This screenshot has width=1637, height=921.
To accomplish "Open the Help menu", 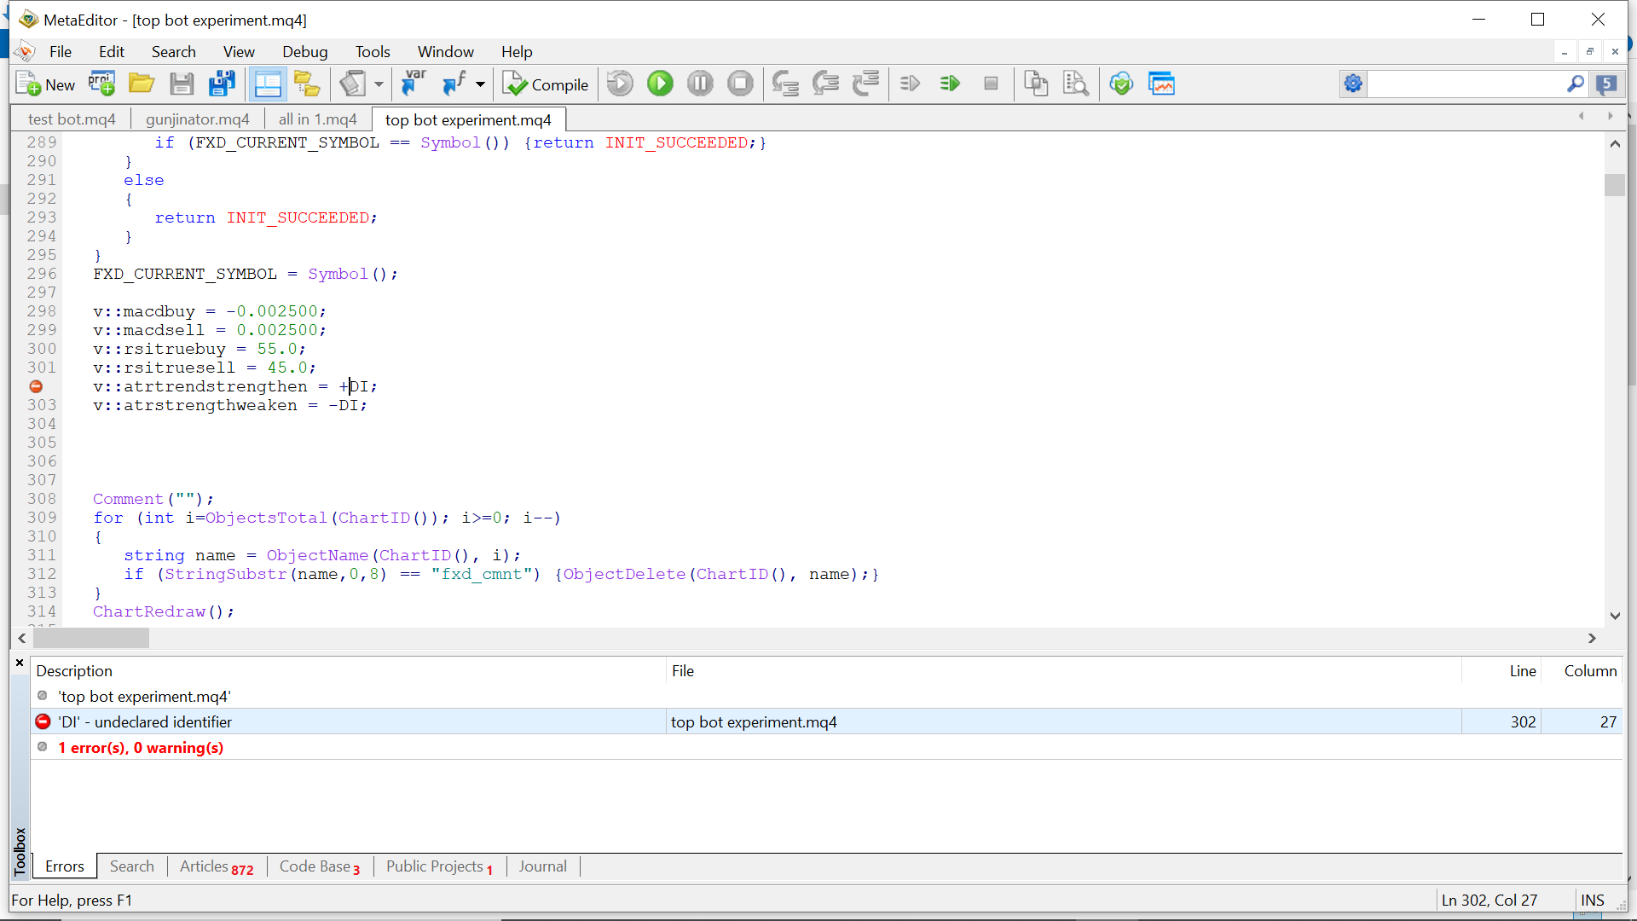I will tap(517, 52).
